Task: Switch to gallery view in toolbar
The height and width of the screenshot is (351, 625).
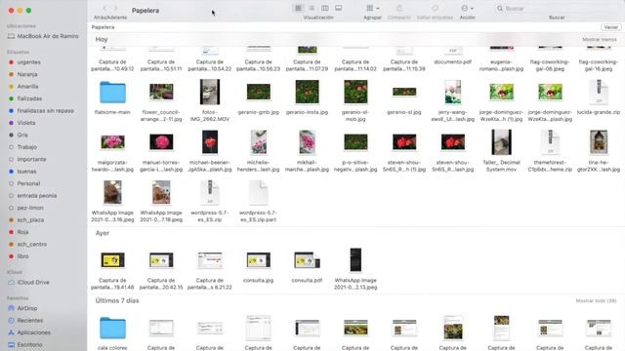Action: (x=339, y=8)
